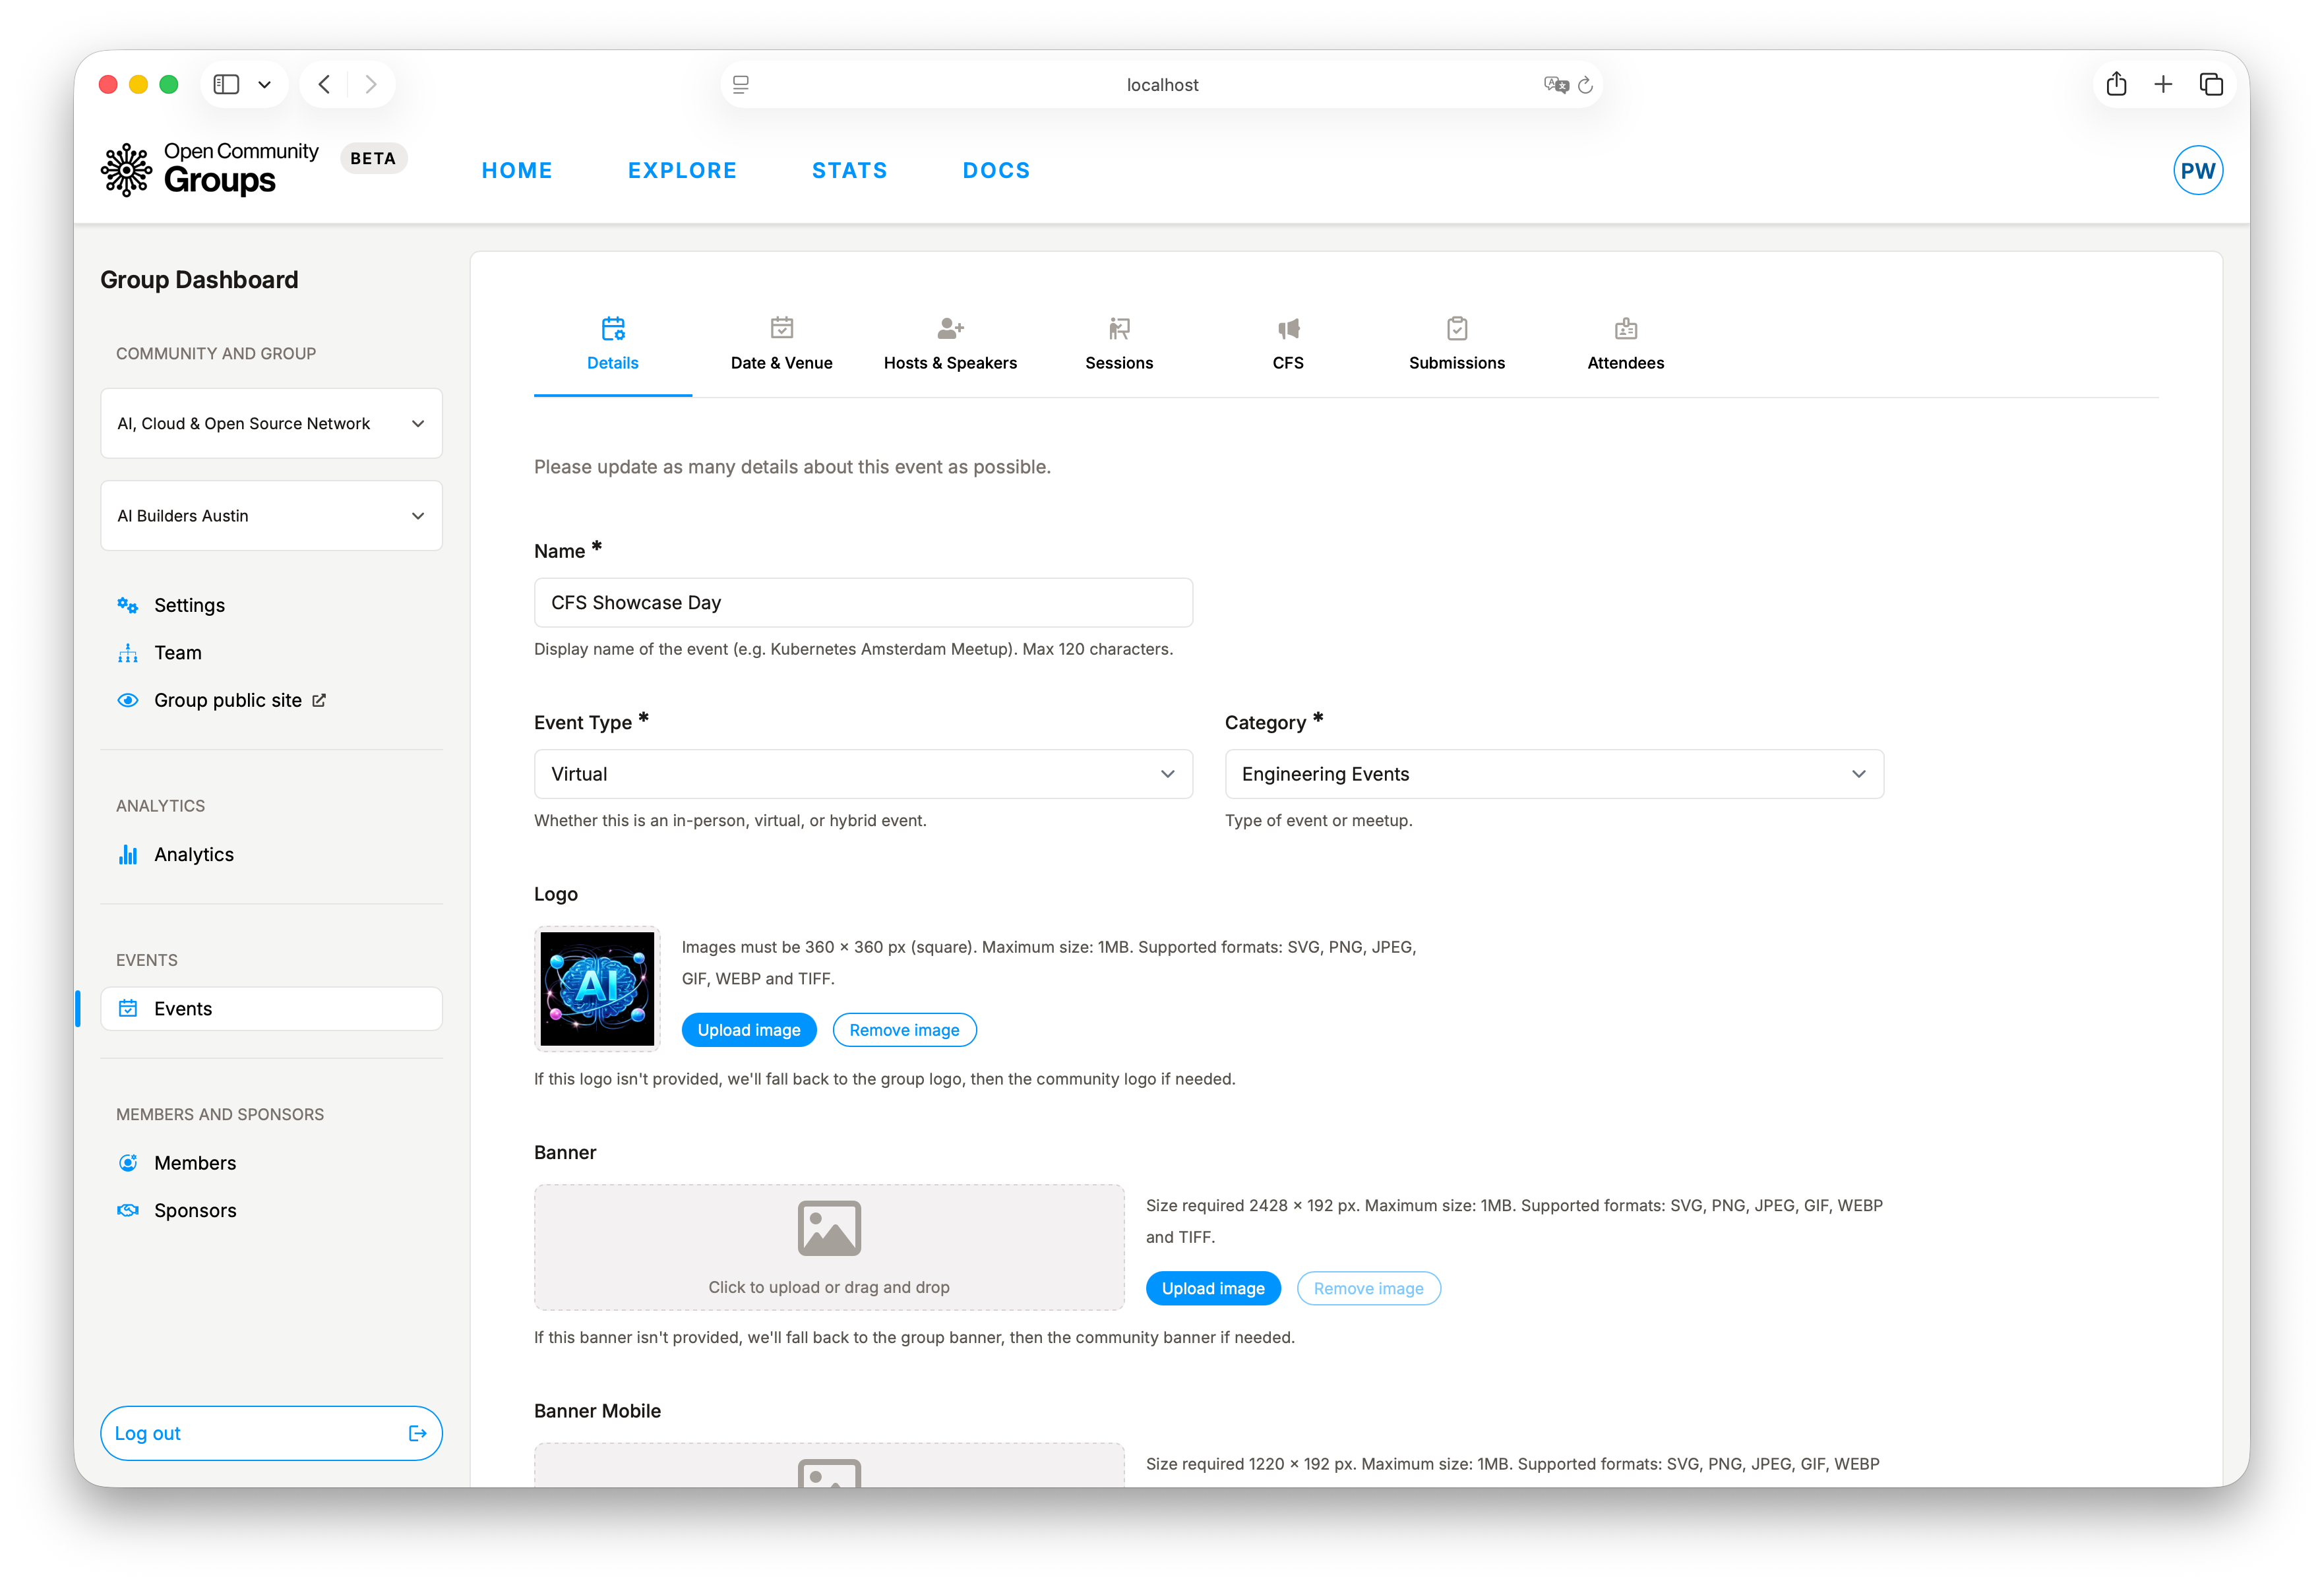
Task: Go to HOME in top navigation
Action: pos(517,170)
